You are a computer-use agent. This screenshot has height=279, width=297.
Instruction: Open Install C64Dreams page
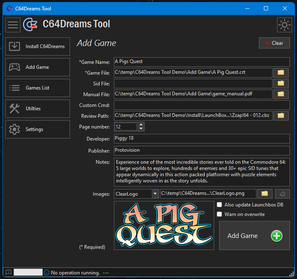[38, 46]
